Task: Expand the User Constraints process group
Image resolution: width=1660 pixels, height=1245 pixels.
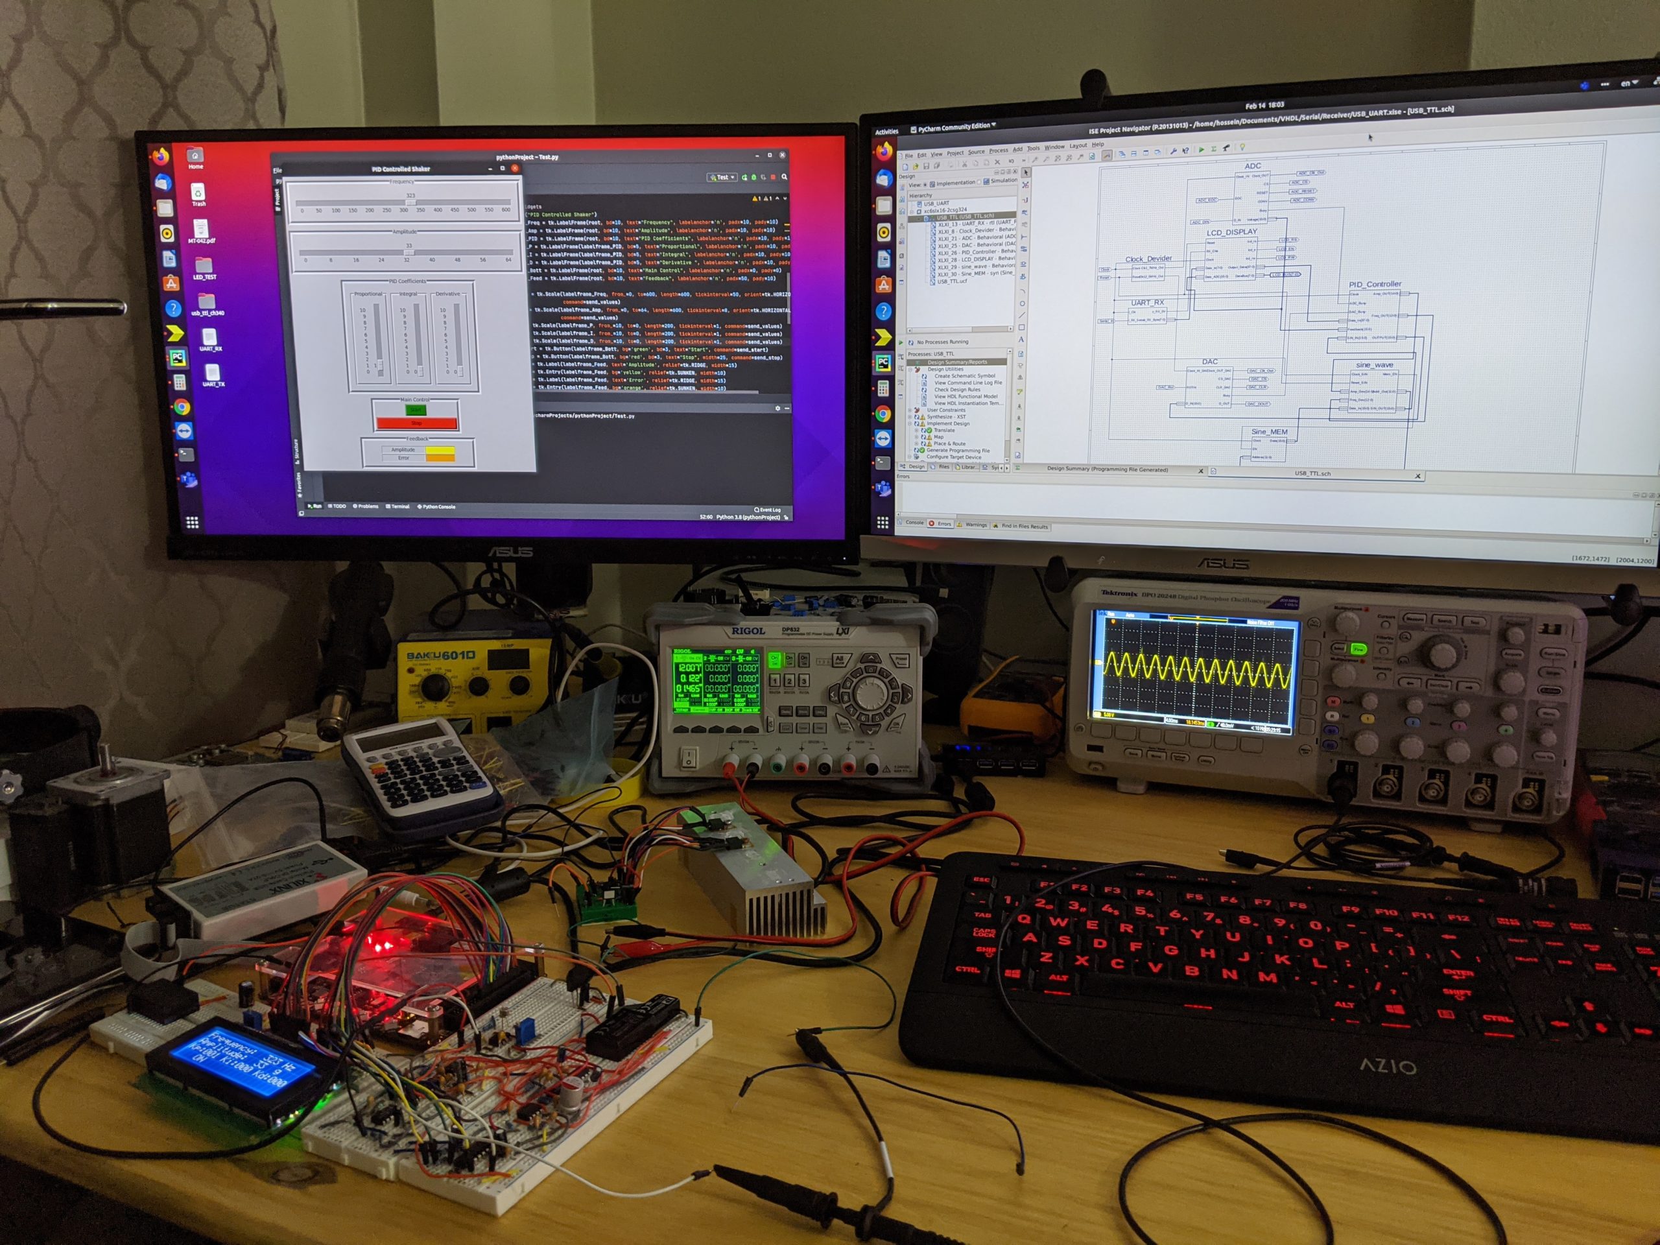Action: tap(911, 410)
